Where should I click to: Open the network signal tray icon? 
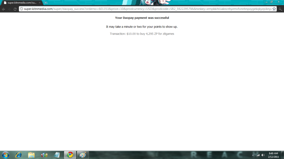258,155
